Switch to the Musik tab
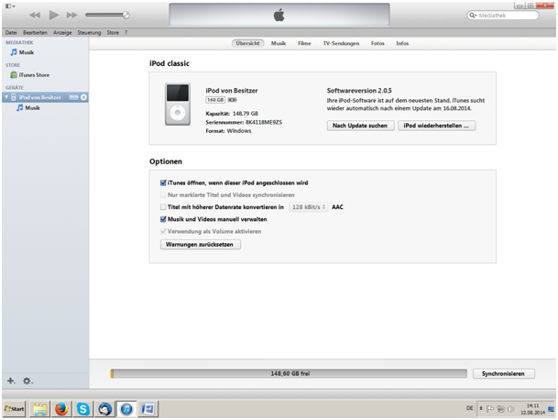 click(x=279, y=43)
